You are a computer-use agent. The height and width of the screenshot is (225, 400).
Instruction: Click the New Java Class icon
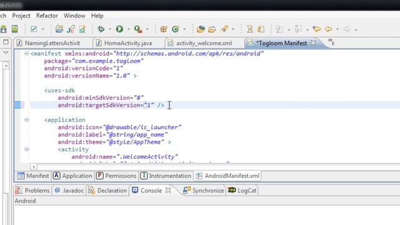click(175, 29)
